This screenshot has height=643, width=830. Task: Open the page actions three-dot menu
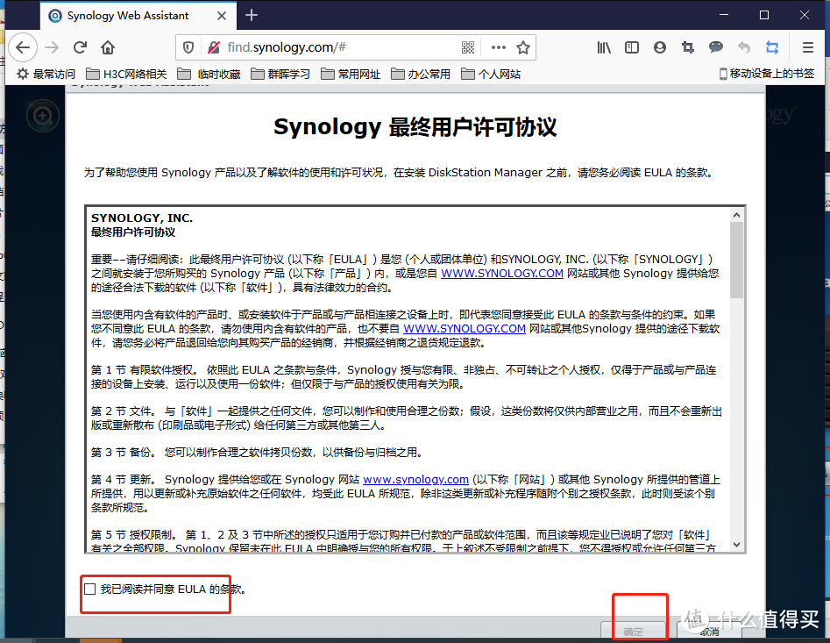coord(498,47)
